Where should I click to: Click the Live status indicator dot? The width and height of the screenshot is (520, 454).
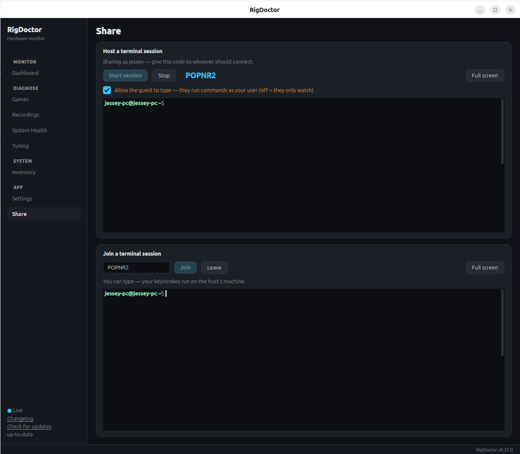coord(10,410)
